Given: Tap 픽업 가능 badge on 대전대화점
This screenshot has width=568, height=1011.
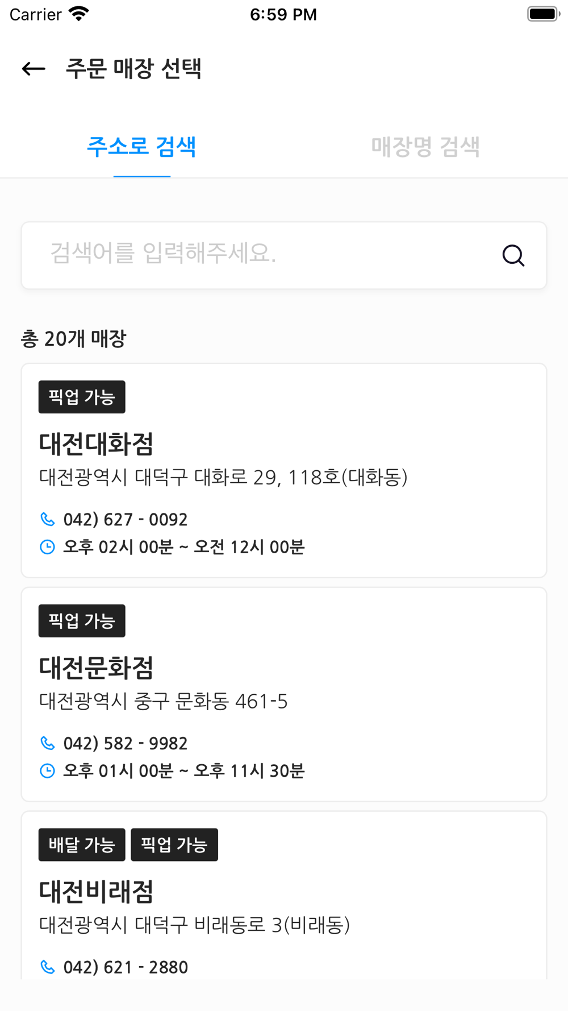Looking at the screenshot, I should pyautogui.click(x=82, y=397).
